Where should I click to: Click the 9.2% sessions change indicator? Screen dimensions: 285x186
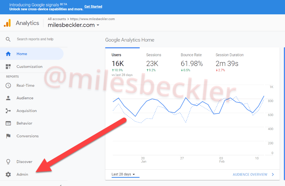(151, 70)
